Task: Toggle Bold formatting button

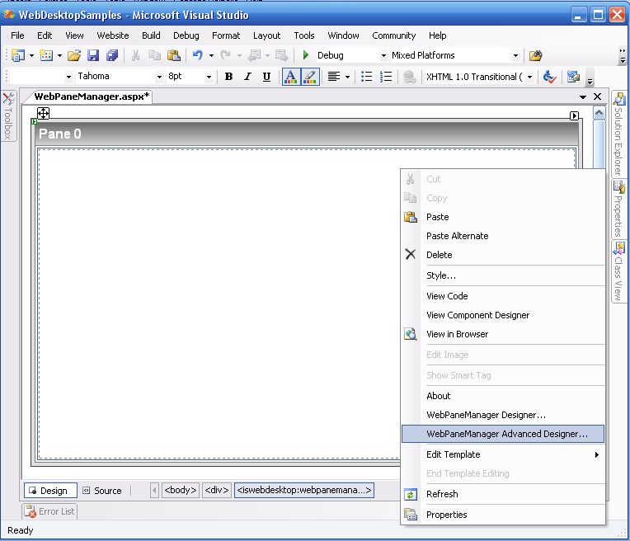Action: point(228,77)
